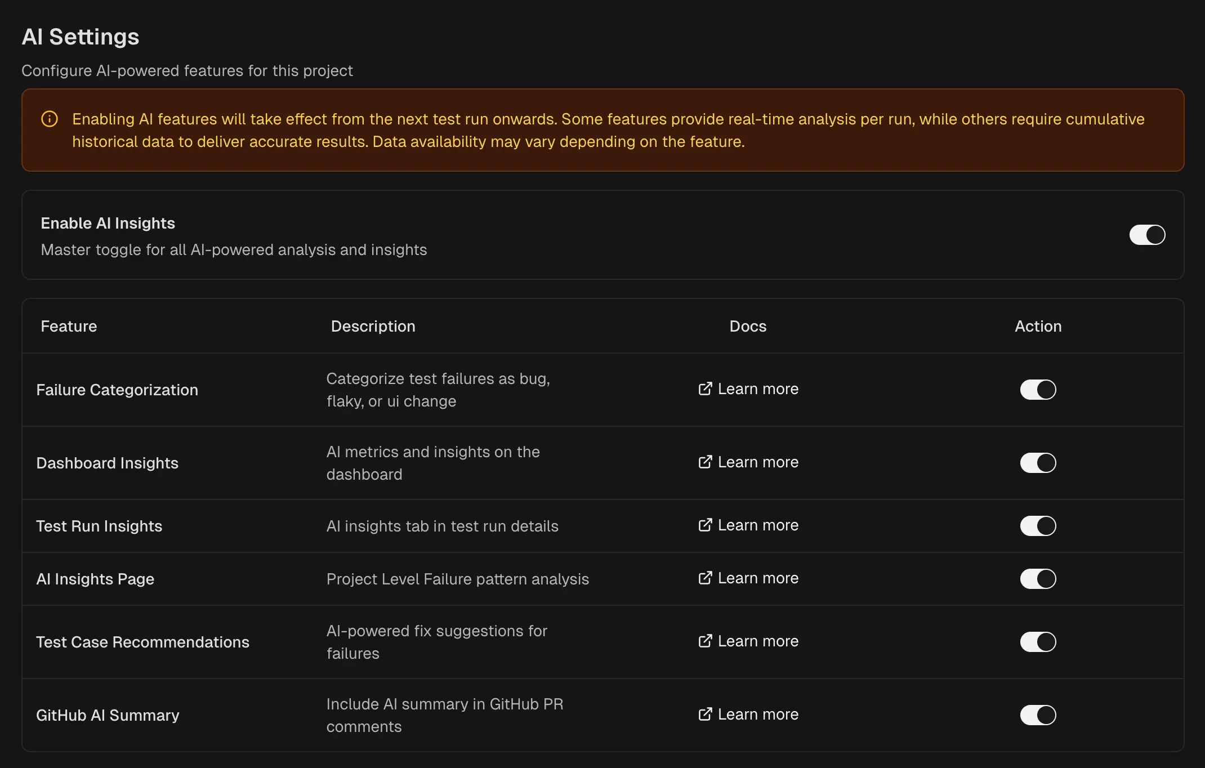The width and height of the screenshot is (1205, 768).
Task: Click external-link icon in Test Run Insights row
Action: (705, 525)
